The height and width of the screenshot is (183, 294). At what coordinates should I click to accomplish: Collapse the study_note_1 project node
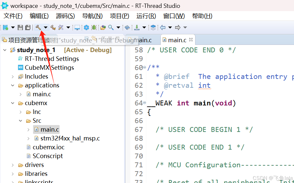click(5, 50)
